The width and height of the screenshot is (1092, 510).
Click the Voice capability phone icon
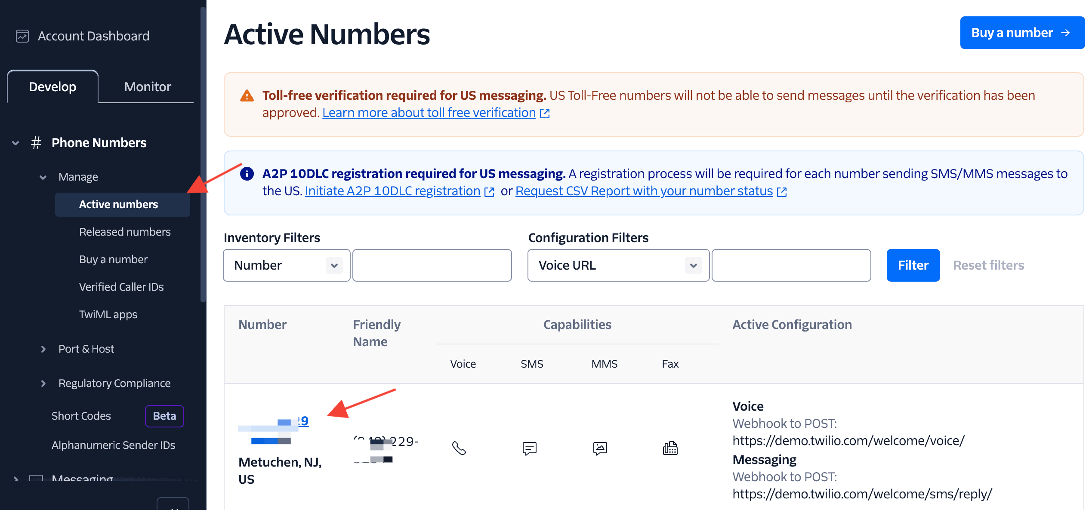(459, 448)
